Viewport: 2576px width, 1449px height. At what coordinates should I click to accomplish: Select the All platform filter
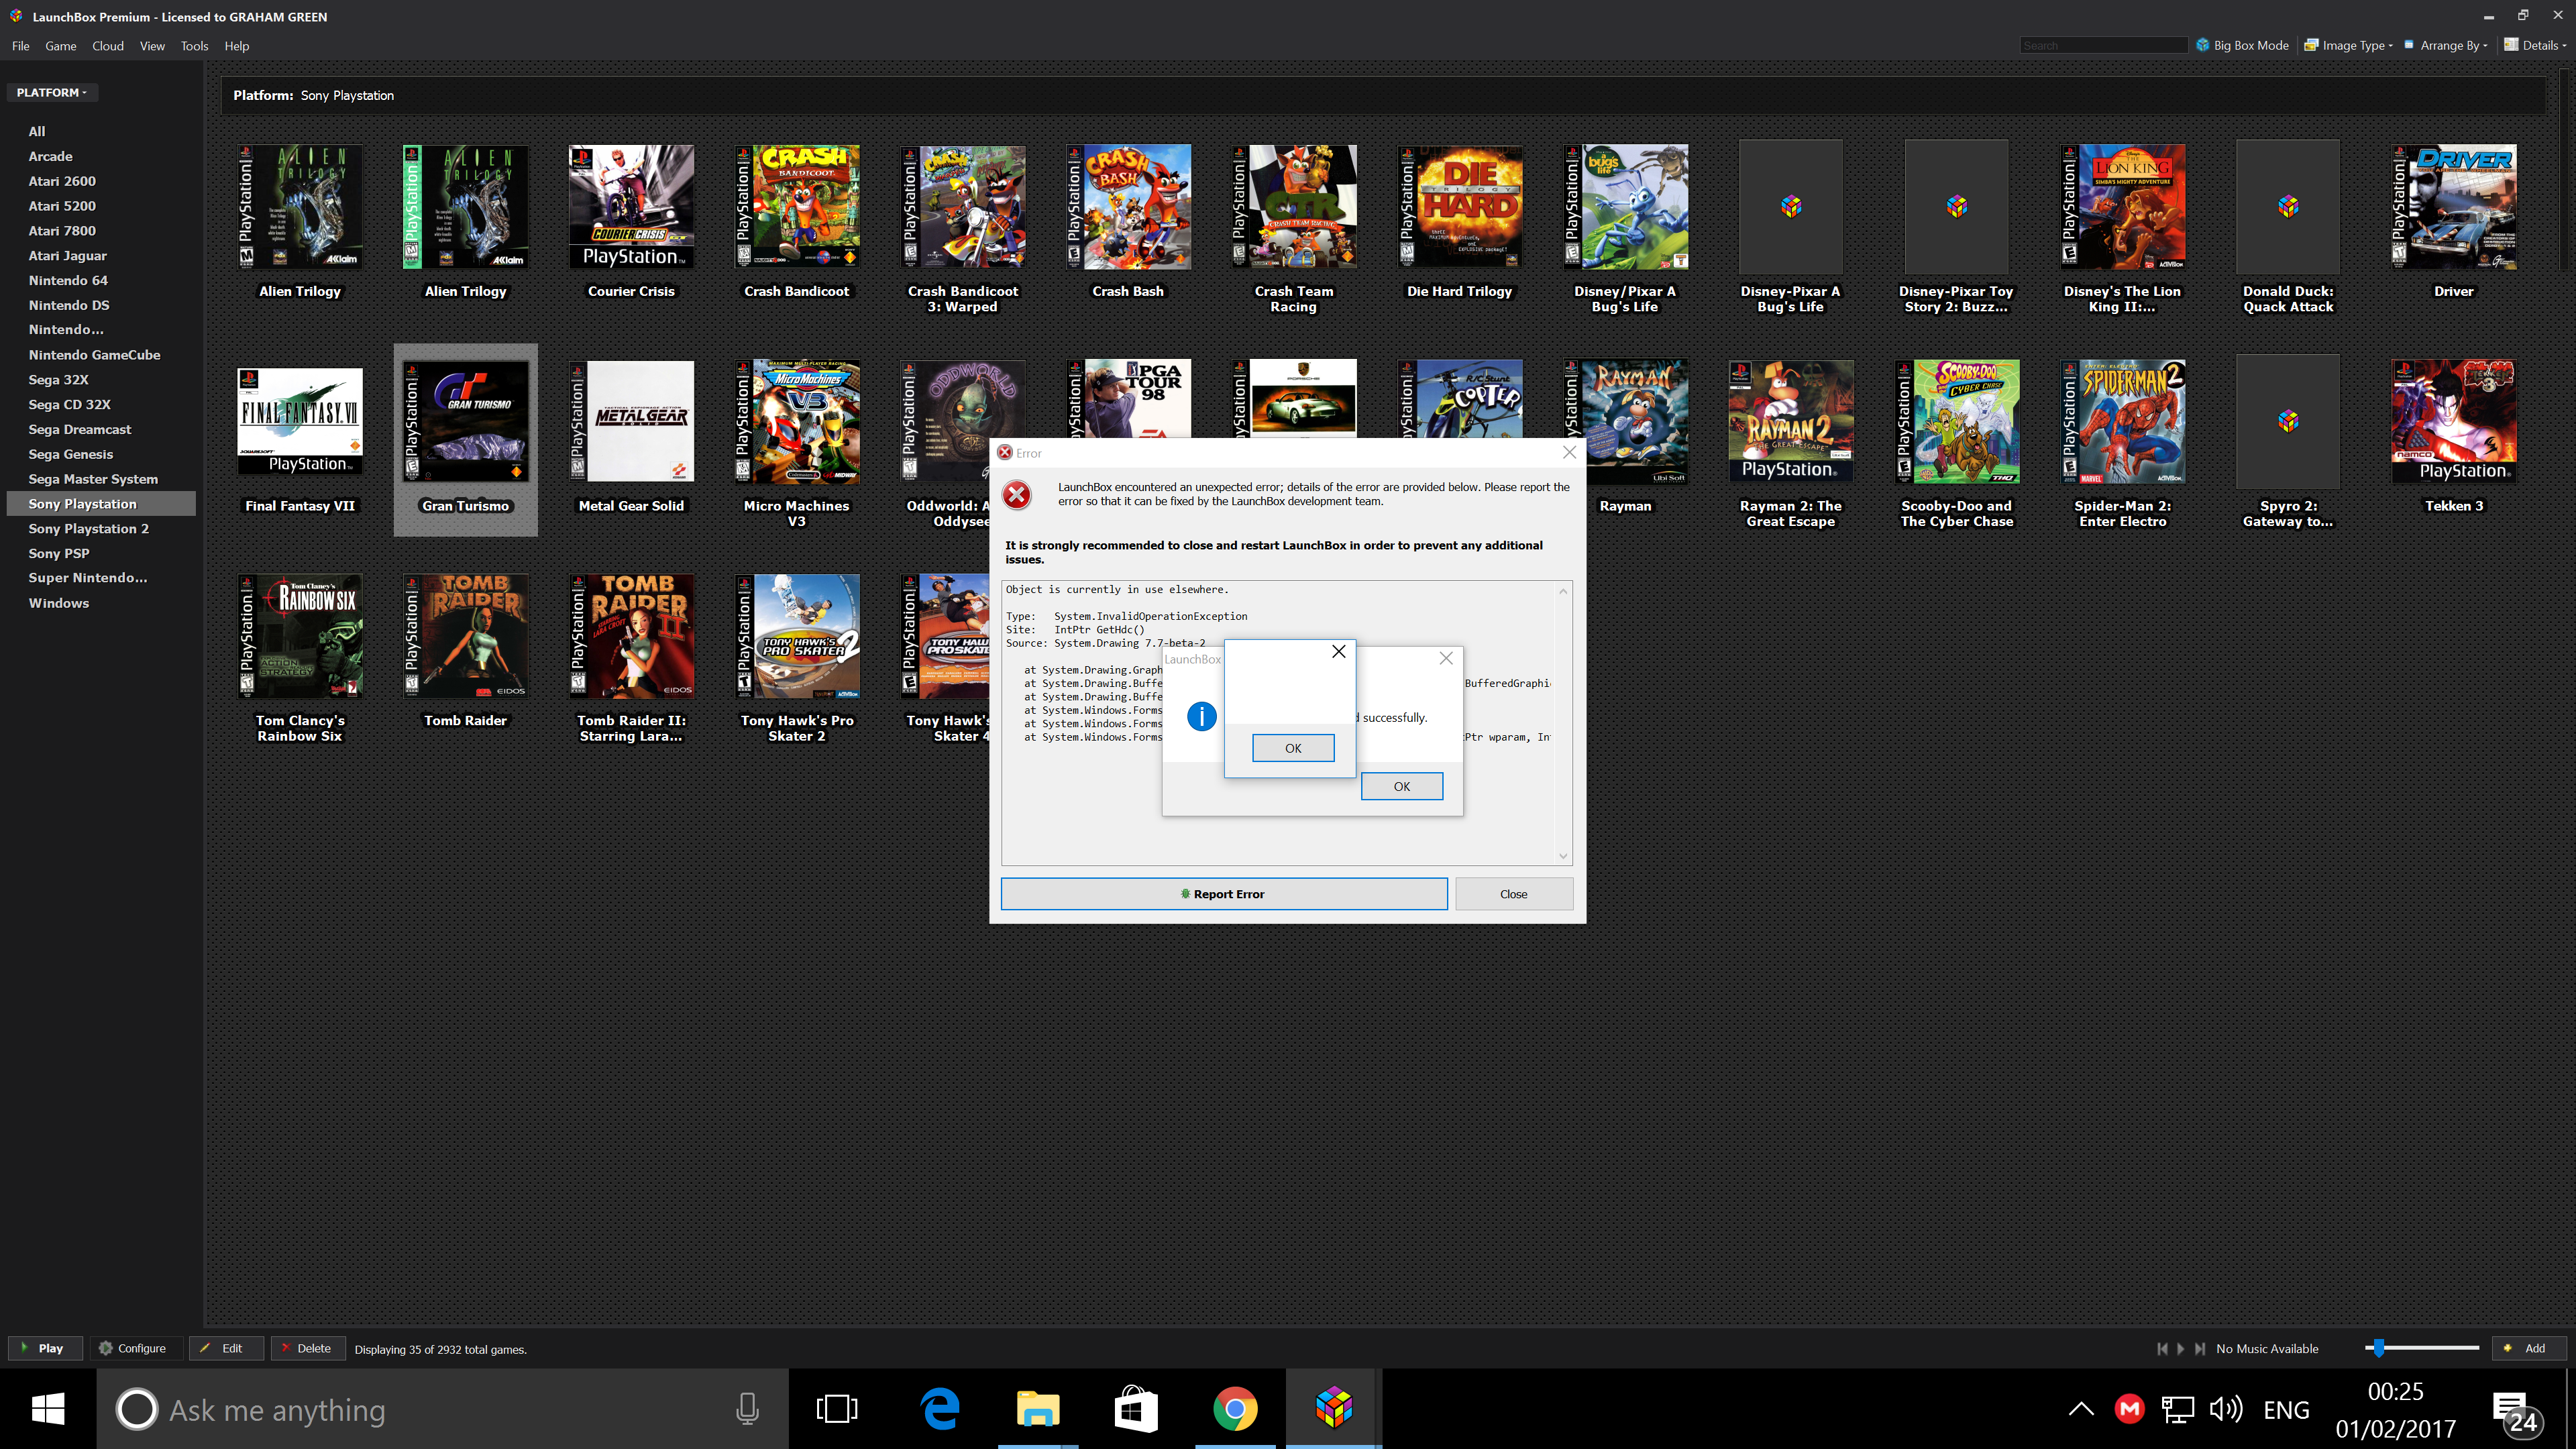coord(37,131)
